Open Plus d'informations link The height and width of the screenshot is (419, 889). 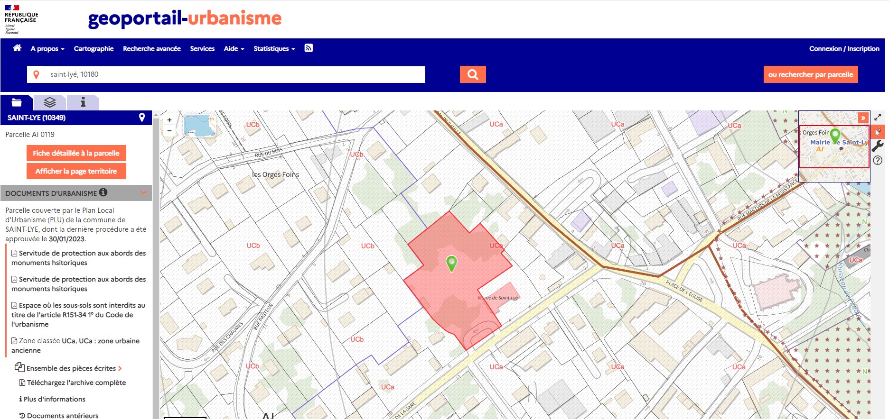pyautogui.click(x=52, y=399)
